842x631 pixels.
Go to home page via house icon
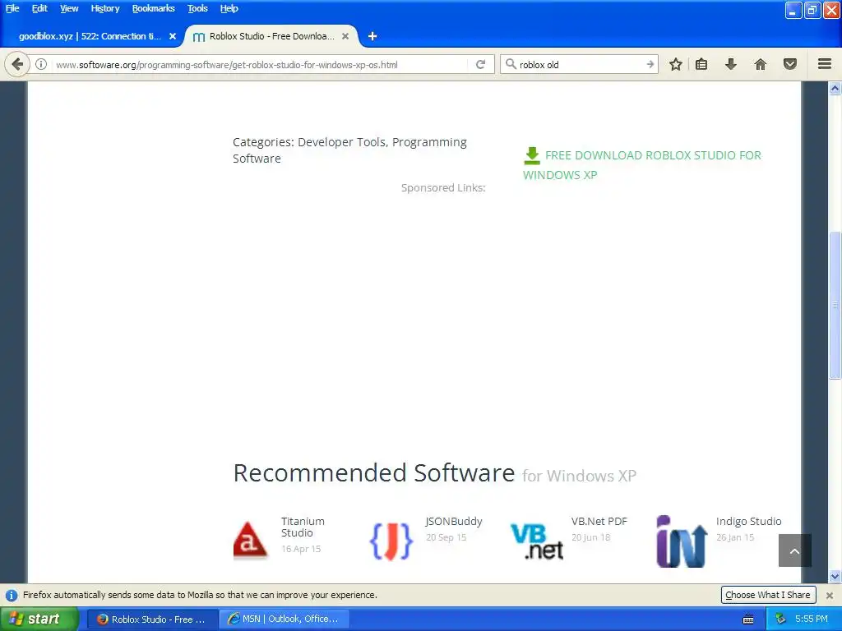[761, 64]
